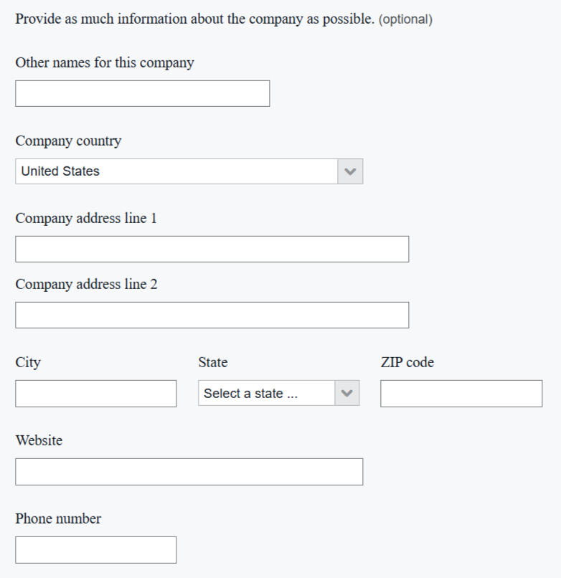This screenshot has height=578, width=561.
Task: Click the State dropdown arrow icon
Action: coord(346,393)
